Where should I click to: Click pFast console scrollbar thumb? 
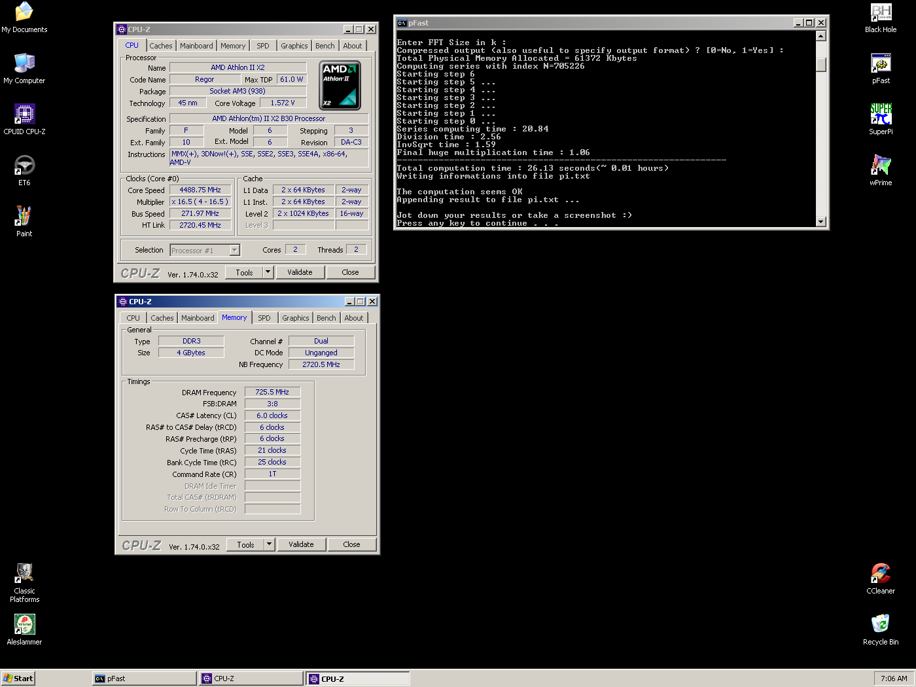[x=821, y=64]
